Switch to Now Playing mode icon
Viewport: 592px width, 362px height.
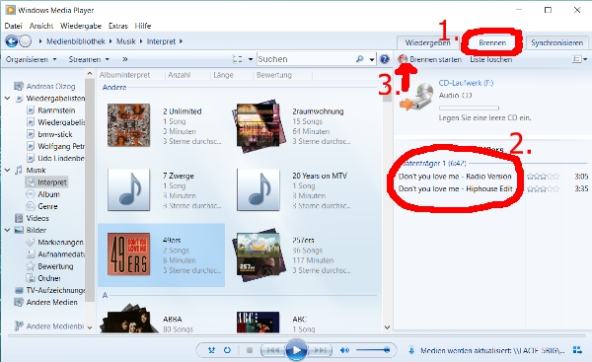577,350
